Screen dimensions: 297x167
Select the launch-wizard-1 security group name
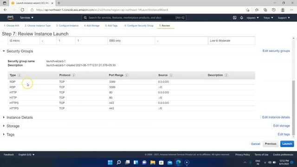coord(56,61)
